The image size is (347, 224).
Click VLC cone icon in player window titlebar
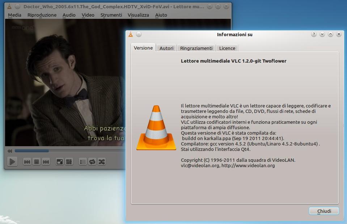pos(9,7)
